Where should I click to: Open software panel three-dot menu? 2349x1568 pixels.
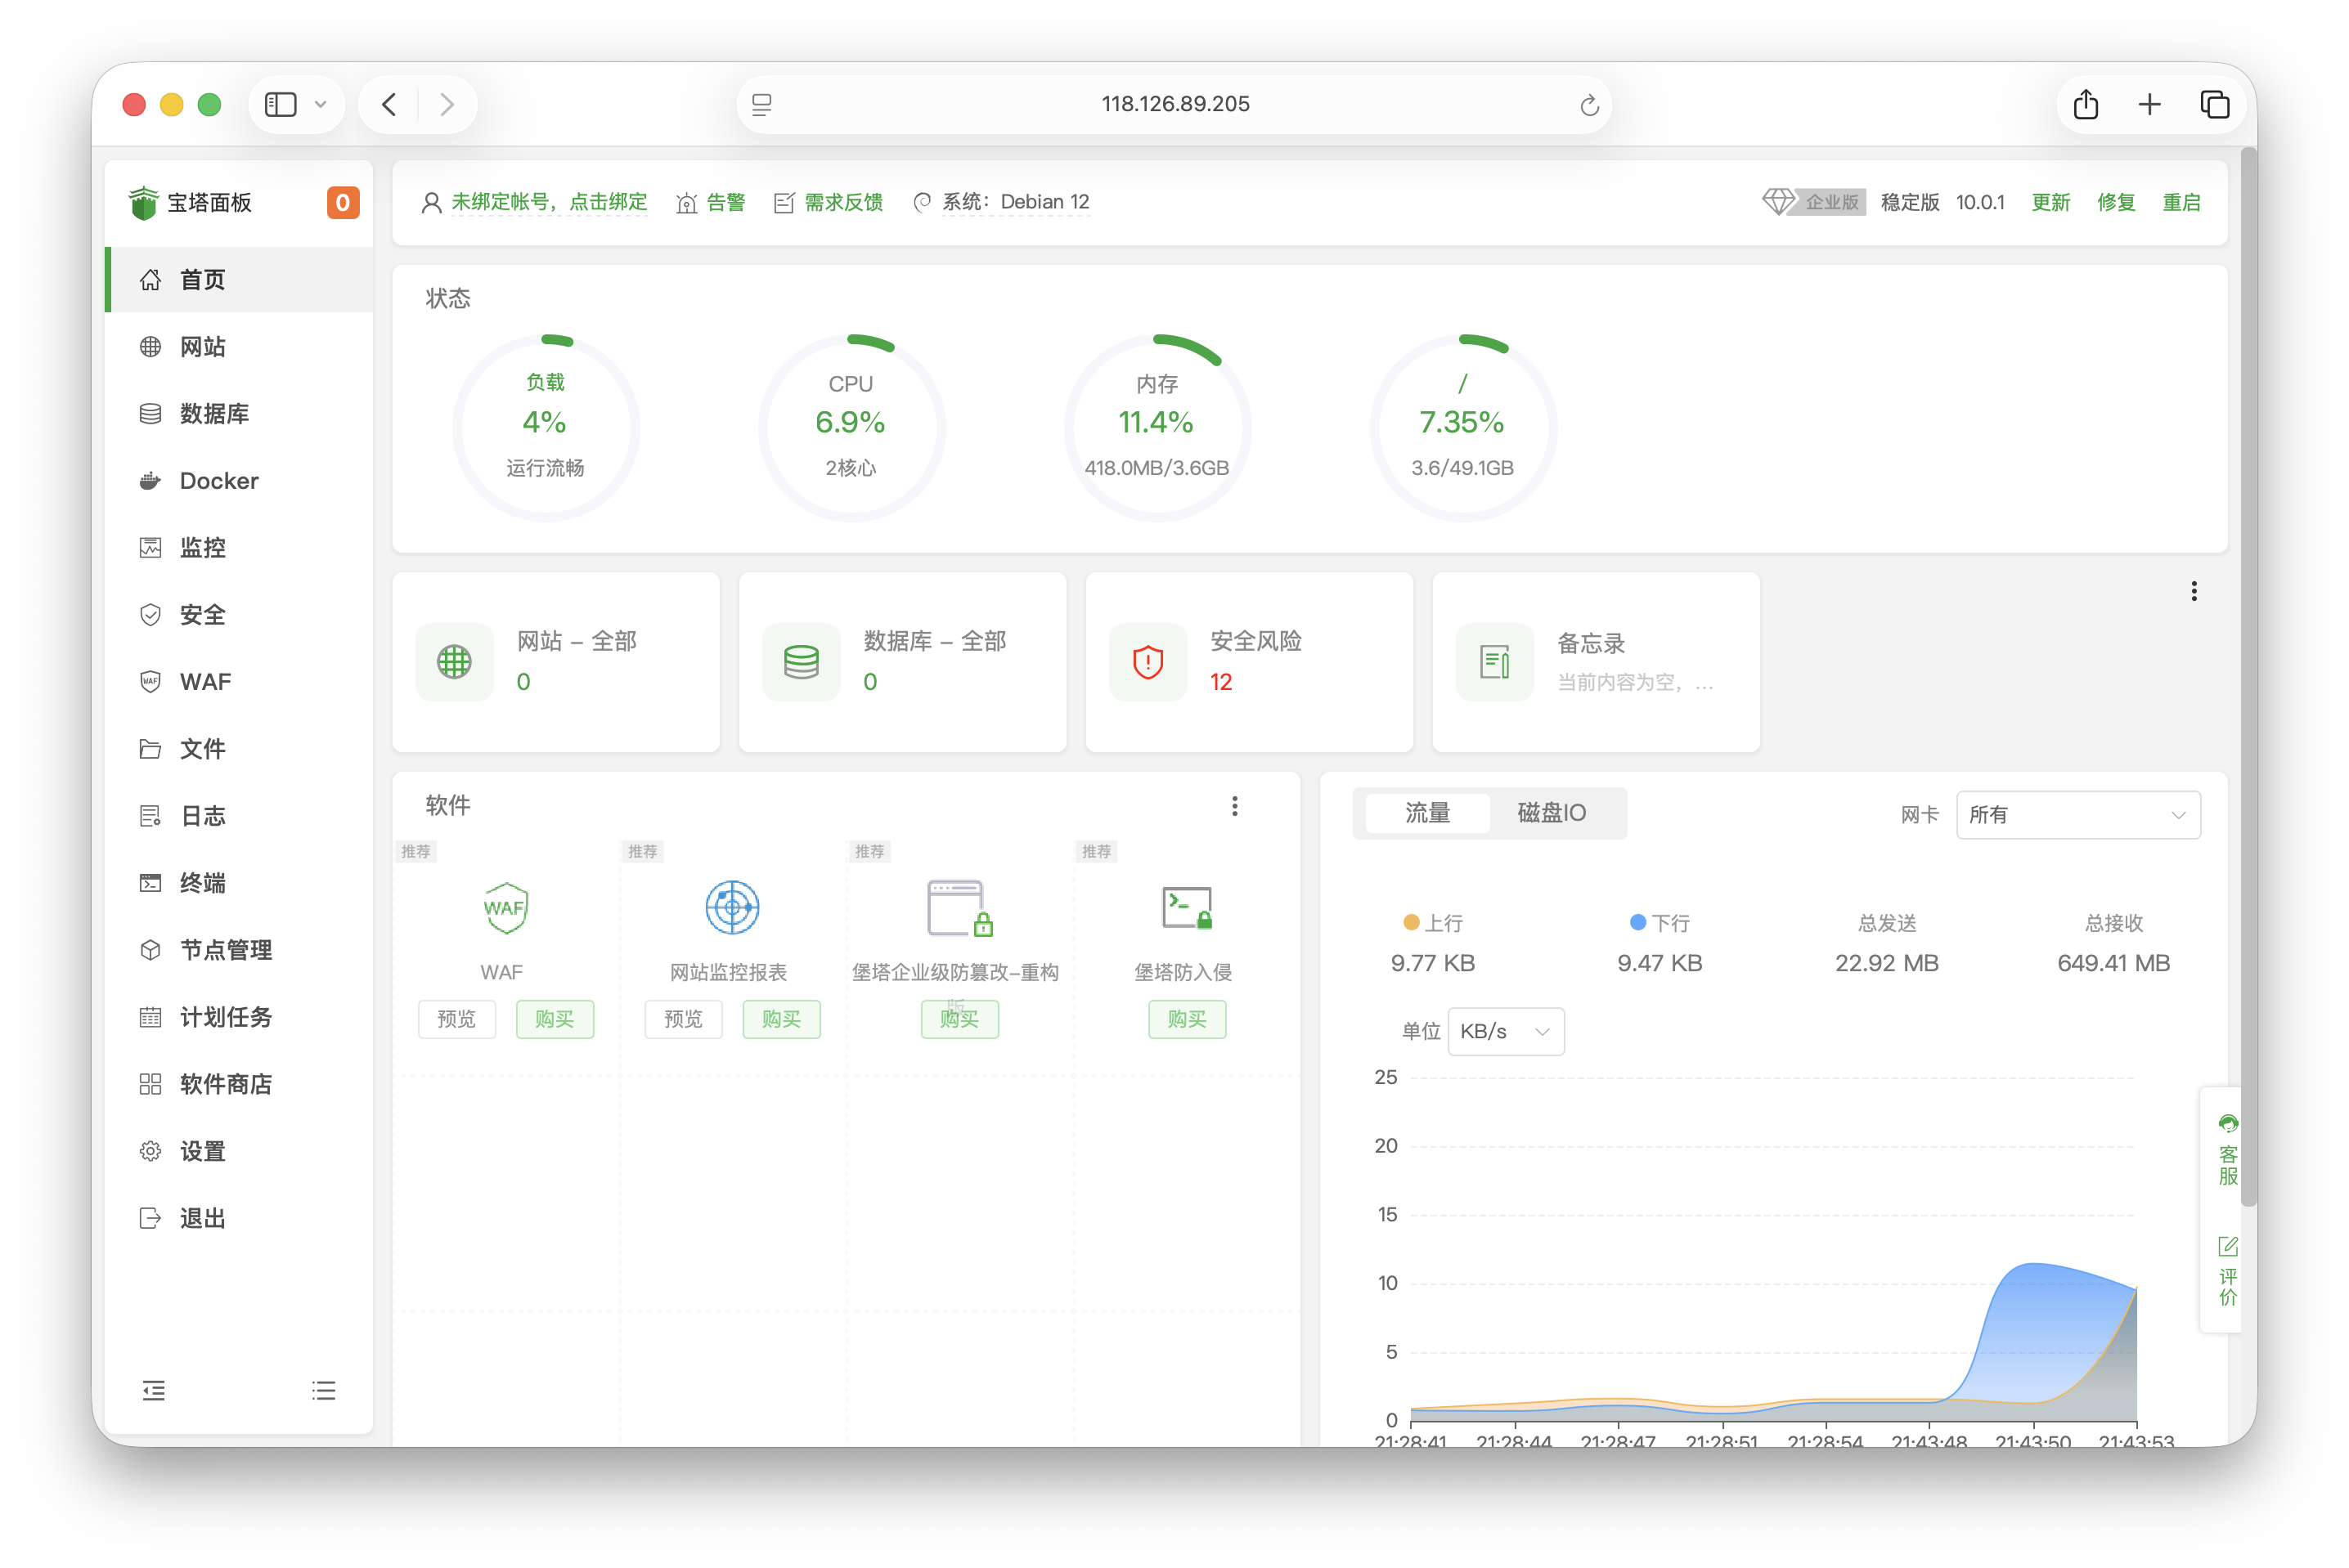pyautogui.click(x=1234, y=806)
